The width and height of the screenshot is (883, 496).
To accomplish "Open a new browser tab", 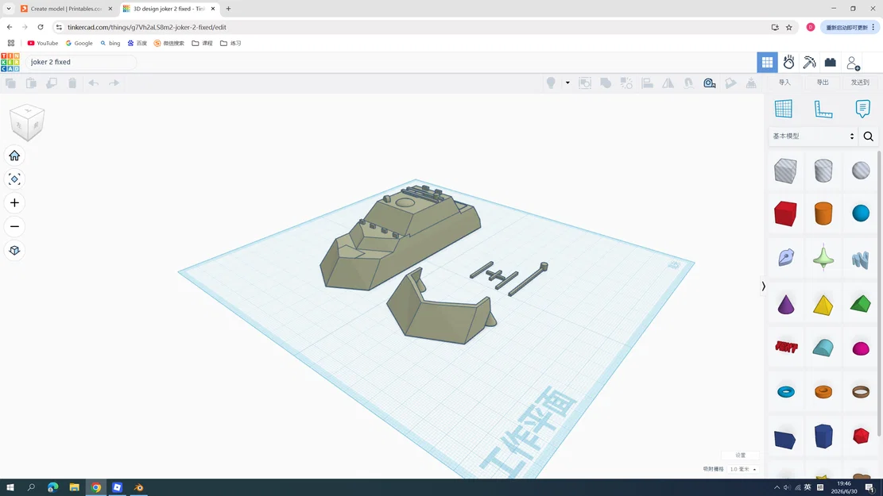I will coord(228,9).
